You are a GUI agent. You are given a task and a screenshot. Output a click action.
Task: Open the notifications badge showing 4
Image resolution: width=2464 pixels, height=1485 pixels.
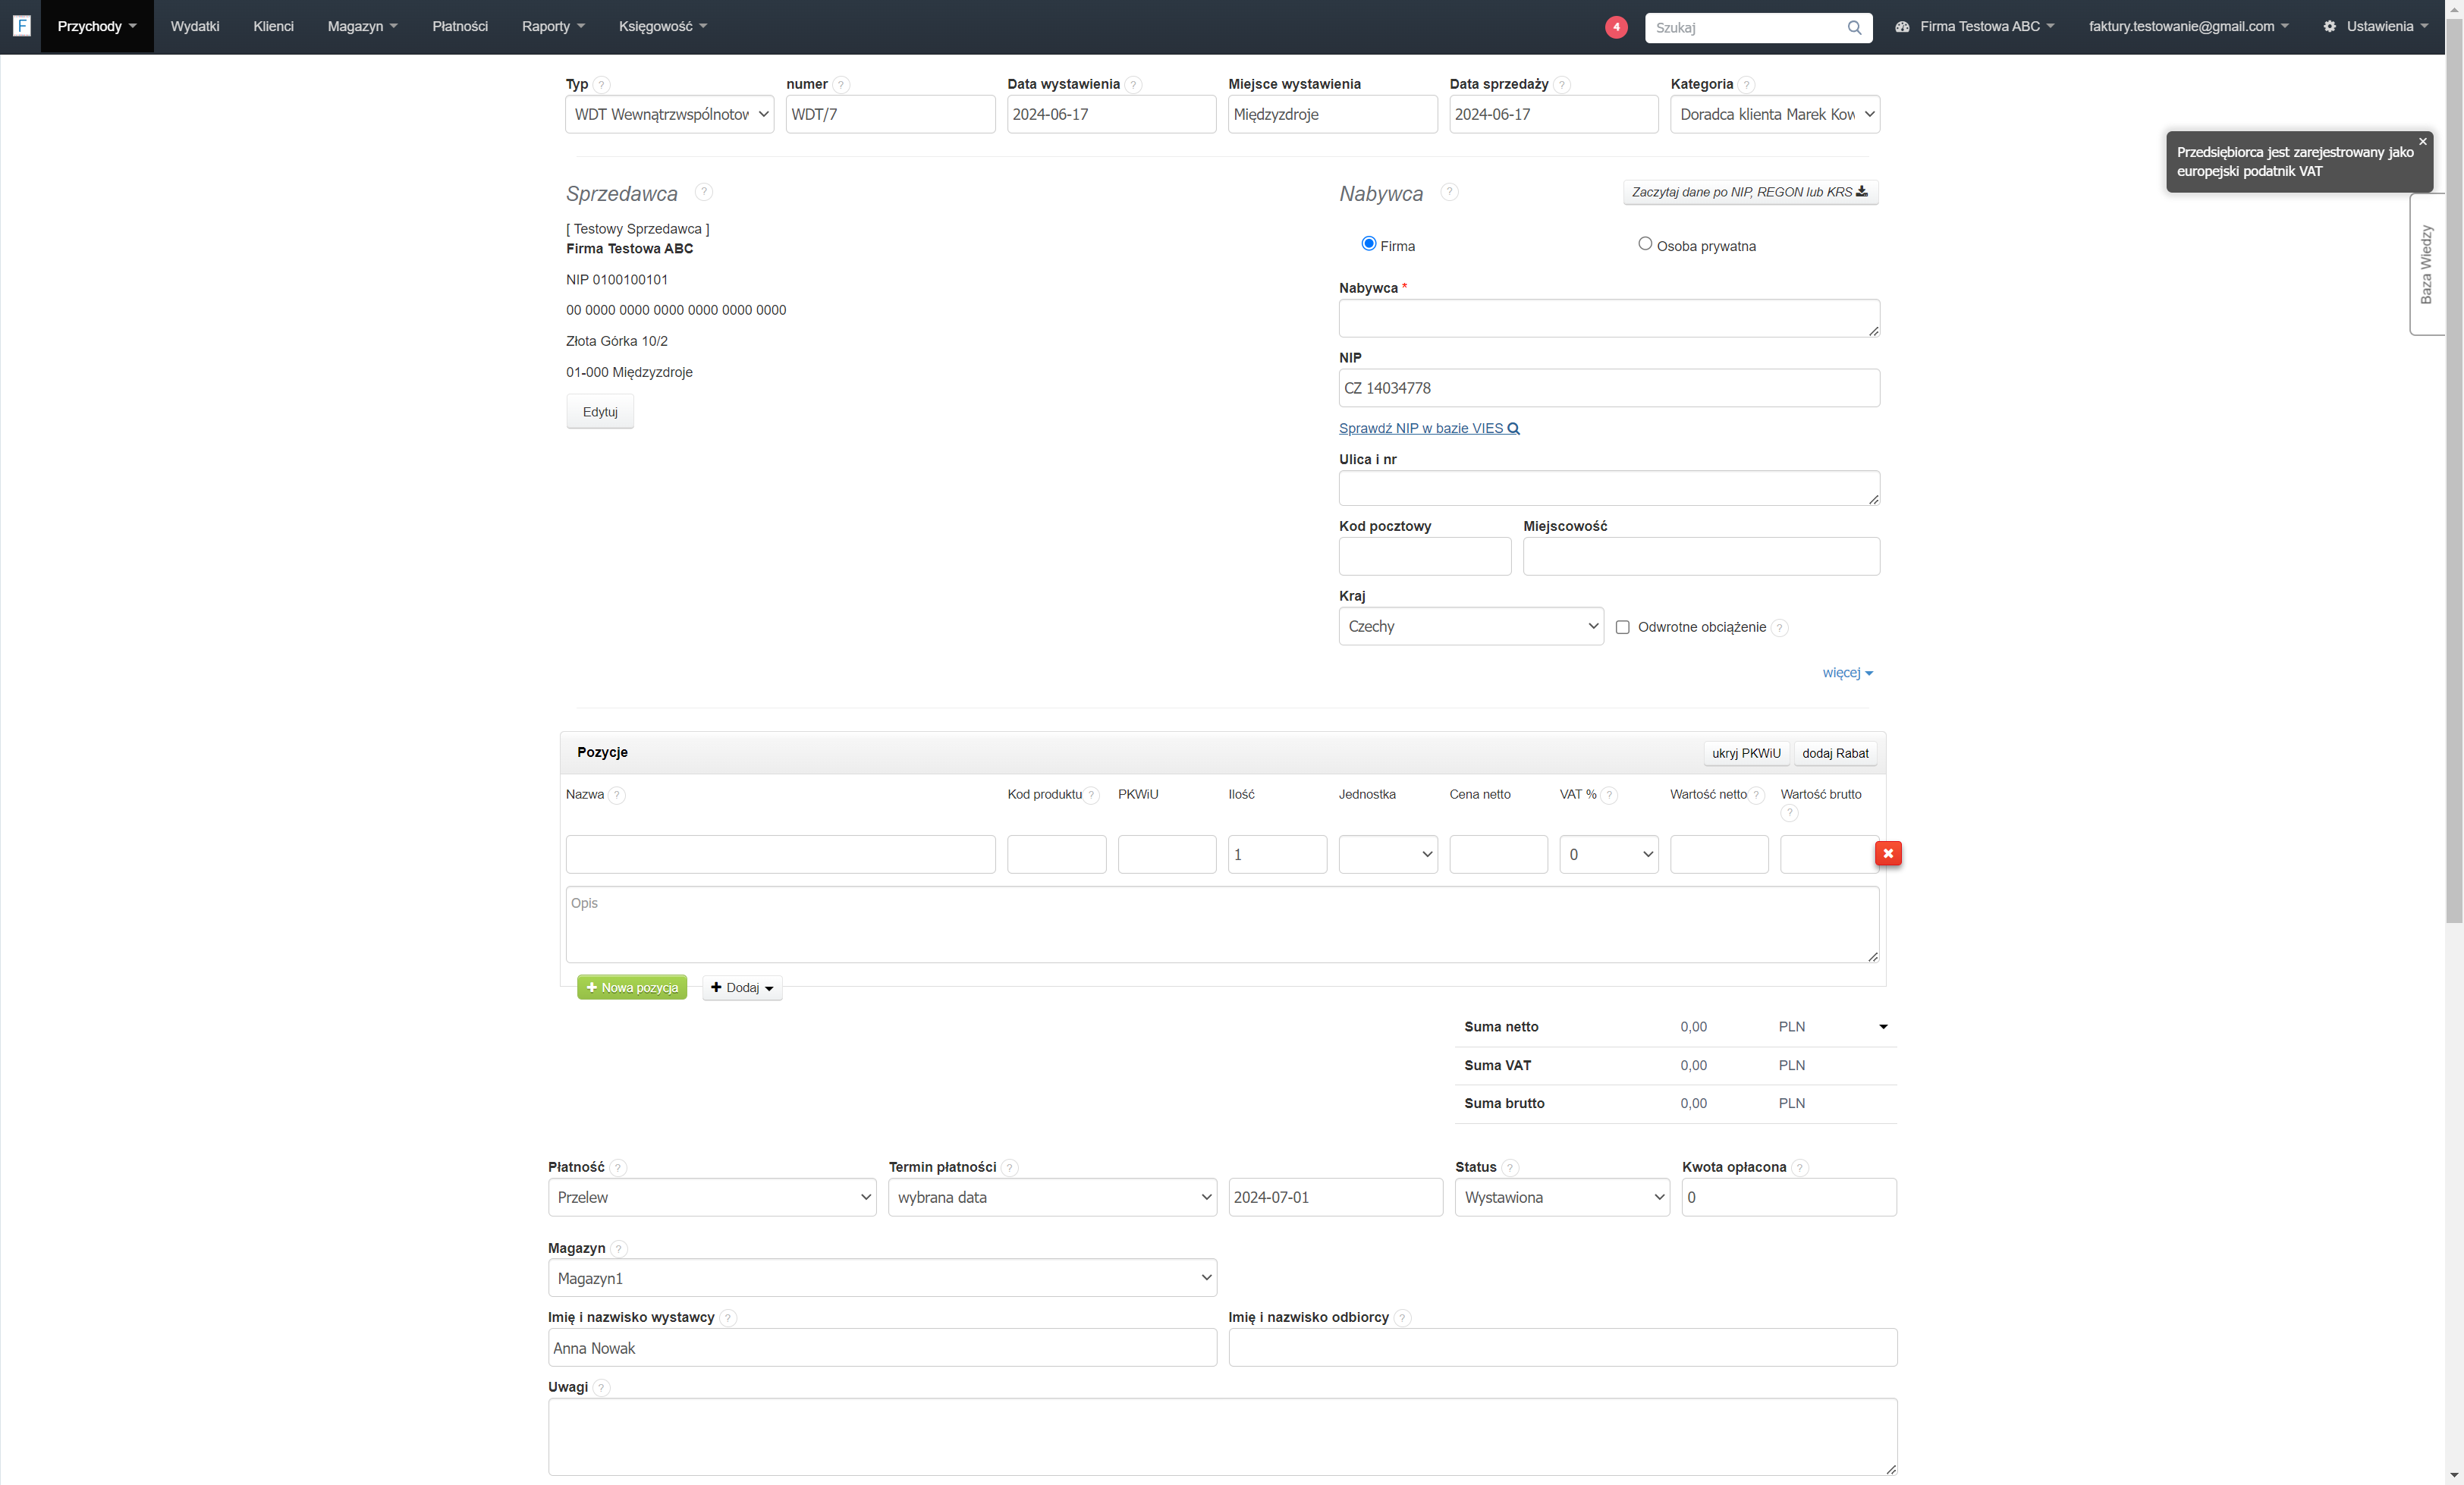coord(1616,27)
